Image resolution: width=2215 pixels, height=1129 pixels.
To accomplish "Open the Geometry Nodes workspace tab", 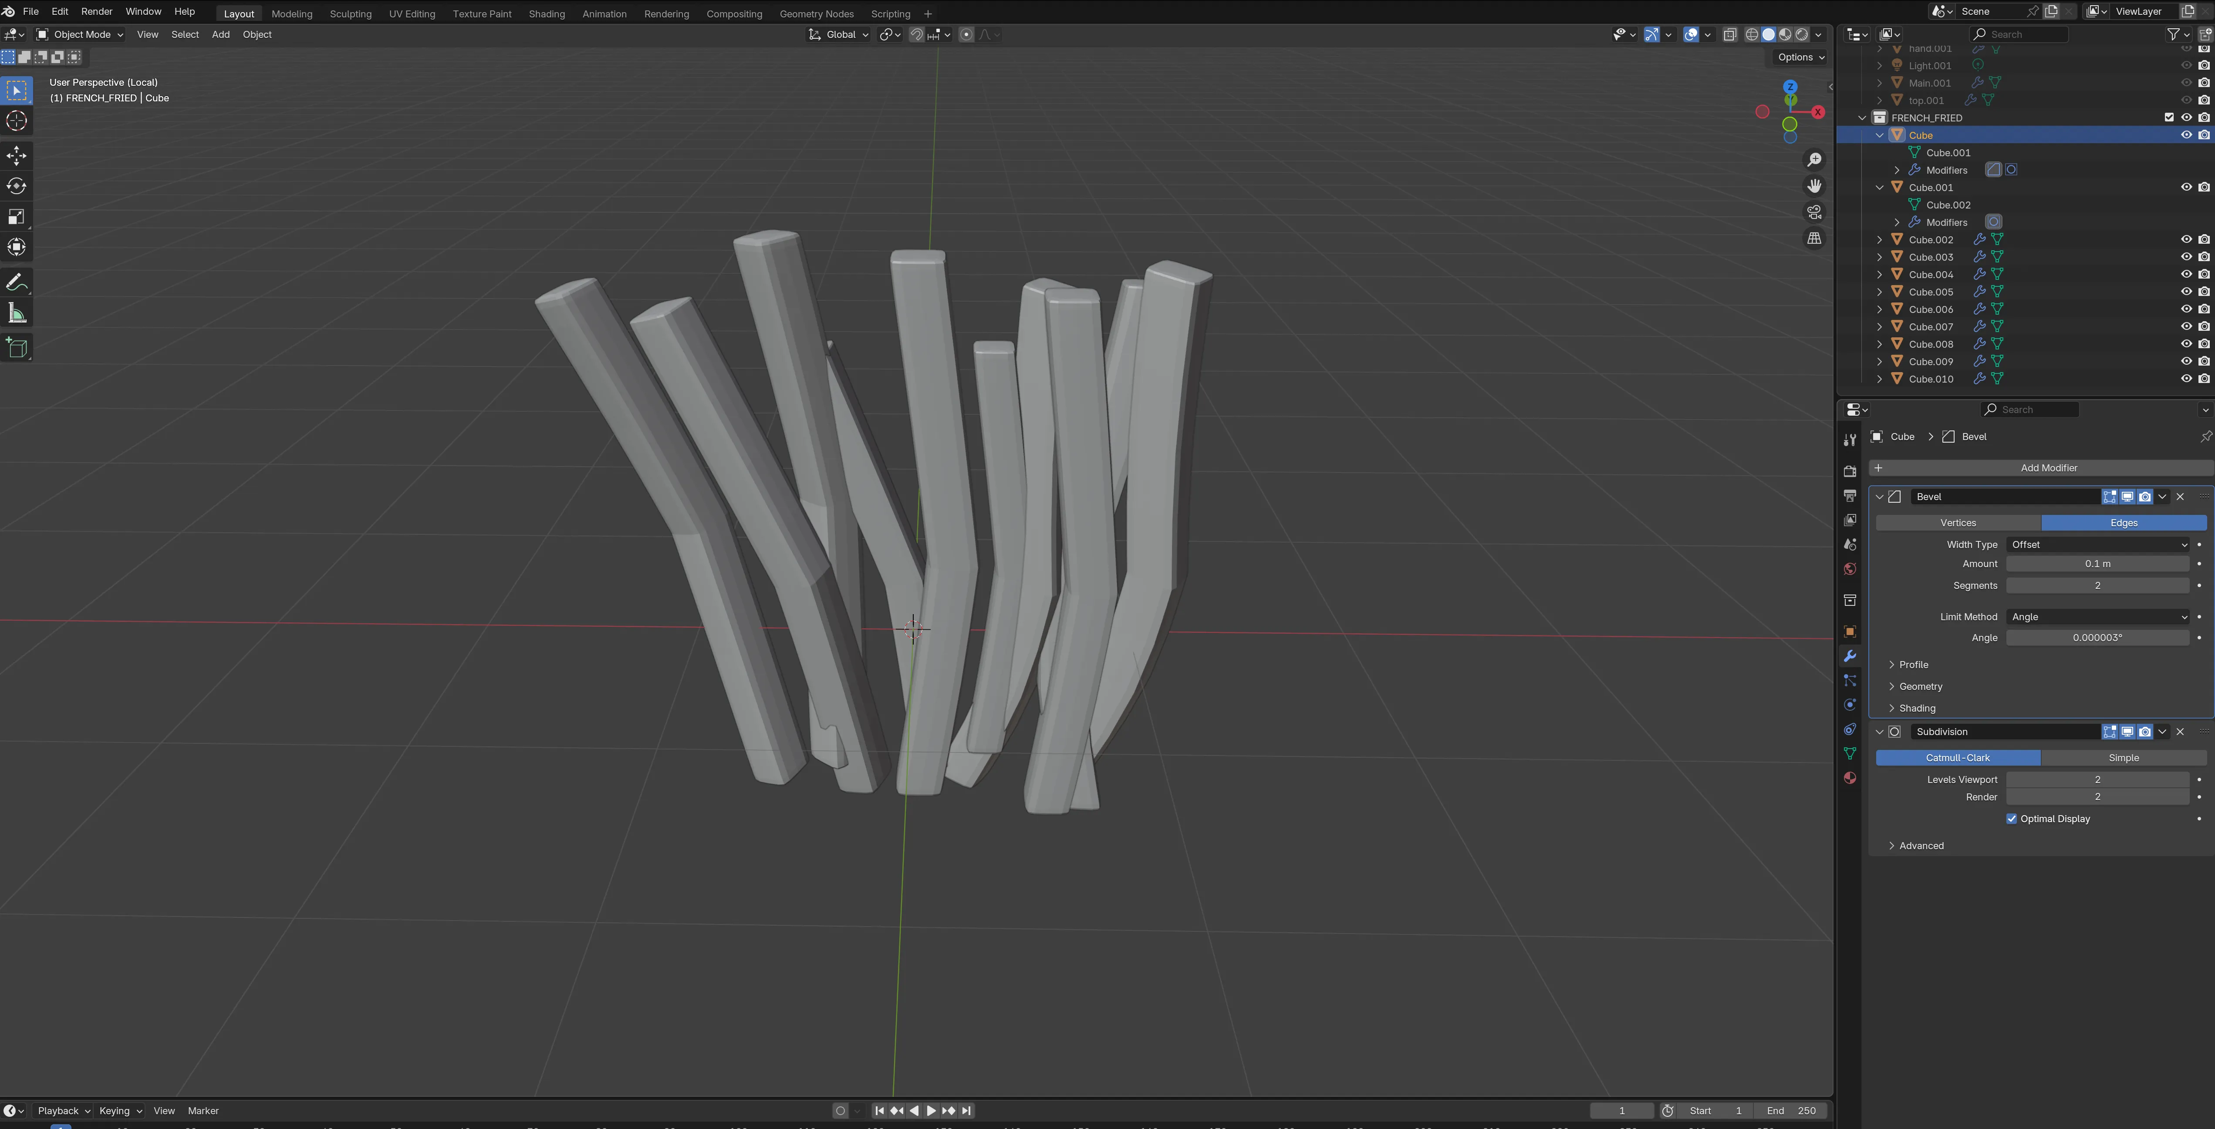I will click(816, 14).
